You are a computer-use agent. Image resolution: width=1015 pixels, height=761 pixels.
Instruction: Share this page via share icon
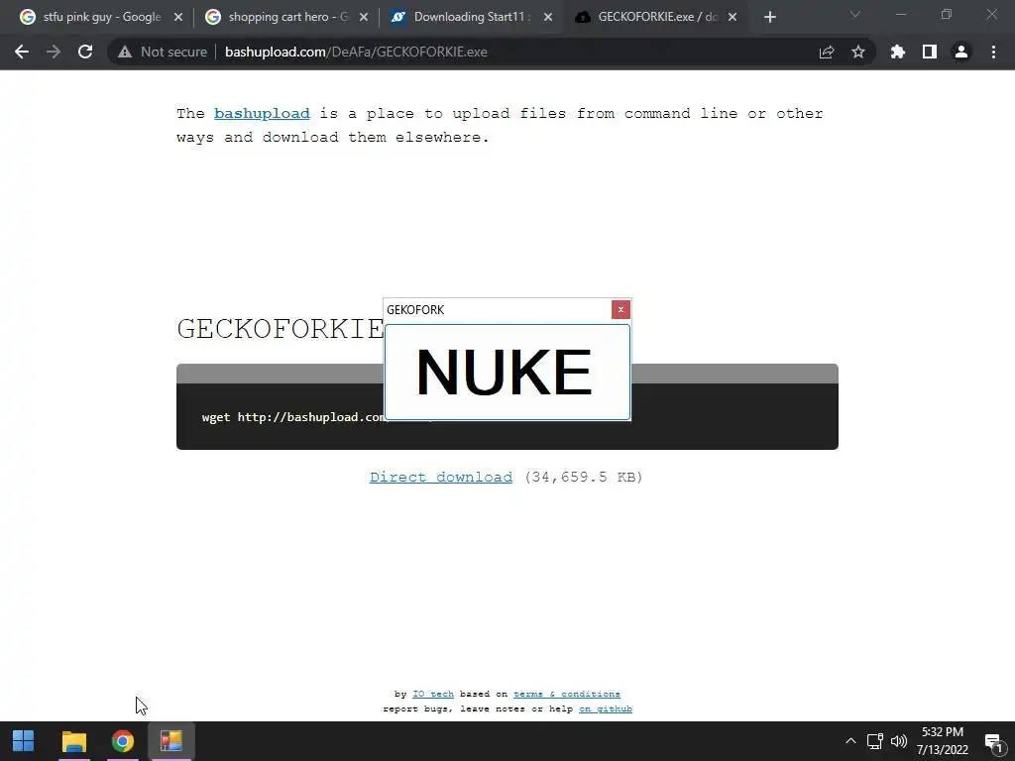827,52
